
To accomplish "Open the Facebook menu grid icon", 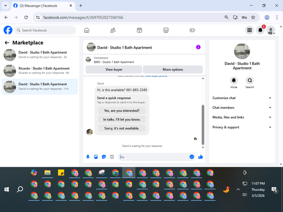I will pyautogui.click(x=250, y=30).
